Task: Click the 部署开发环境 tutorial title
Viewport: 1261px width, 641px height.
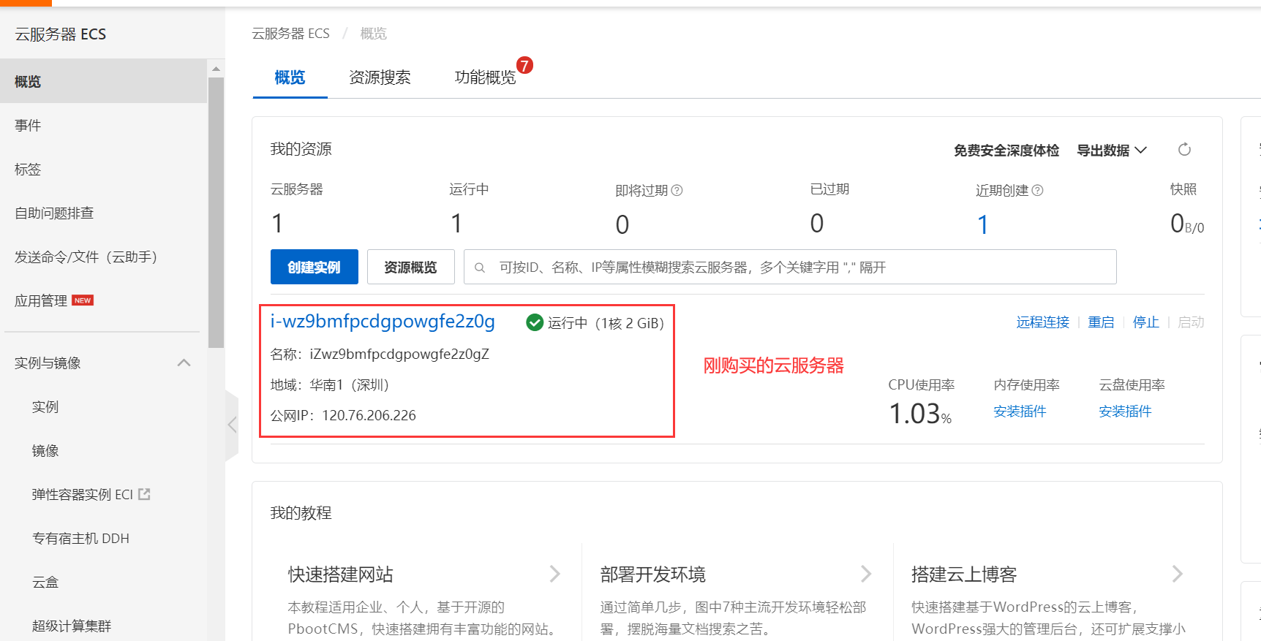Action: tap(653, 574)
